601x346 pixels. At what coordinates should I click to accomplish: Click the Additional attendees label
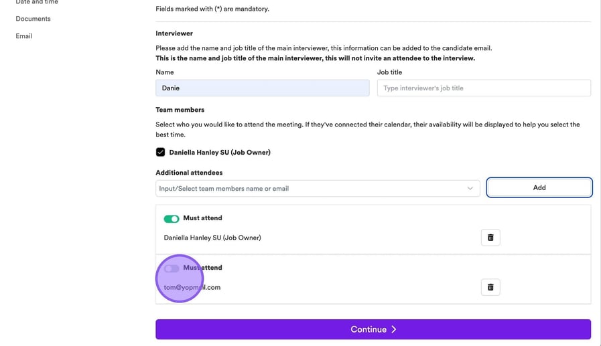click(x=189, y=173)
